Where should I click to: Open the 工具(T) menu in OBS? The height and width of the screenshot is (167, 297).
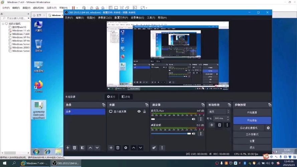click(x=151, y=18)
